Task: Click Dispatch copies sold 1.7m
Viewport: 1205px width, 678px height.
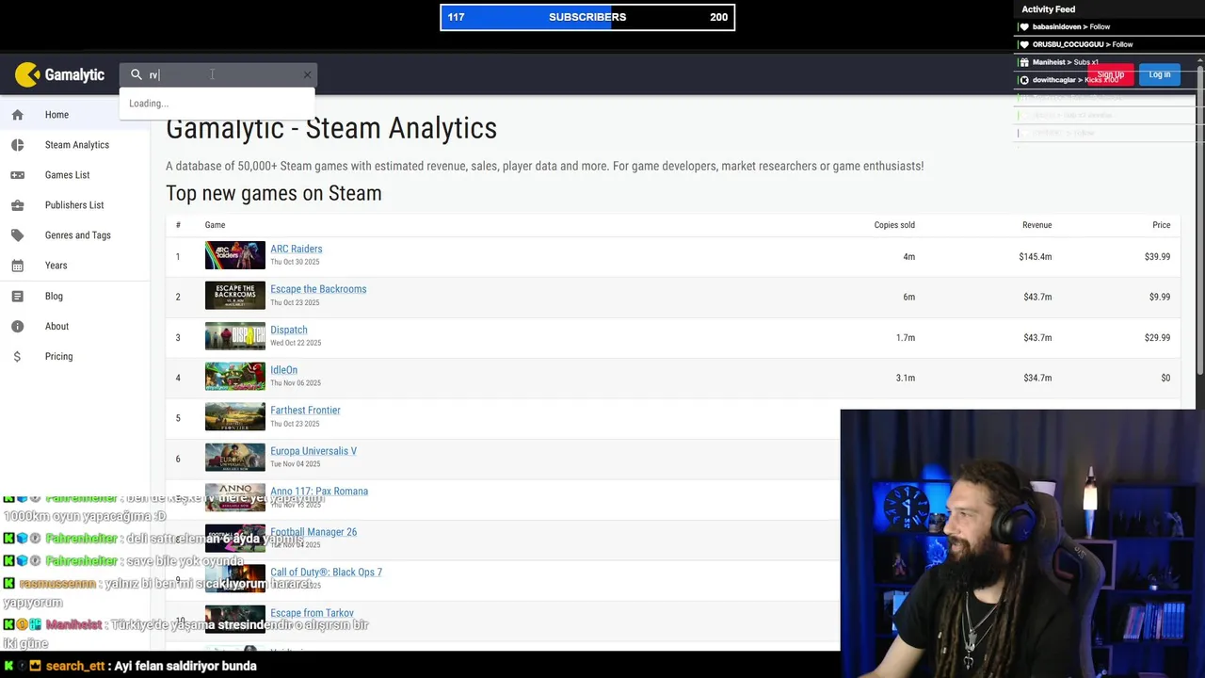Action: click(906, 338)
